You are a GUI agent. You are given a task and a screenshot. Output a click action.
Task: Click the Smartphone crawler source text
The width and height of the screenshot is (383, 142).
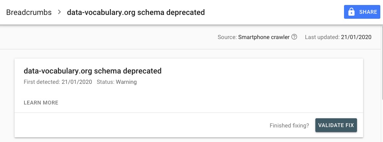(x=264, y=37)
